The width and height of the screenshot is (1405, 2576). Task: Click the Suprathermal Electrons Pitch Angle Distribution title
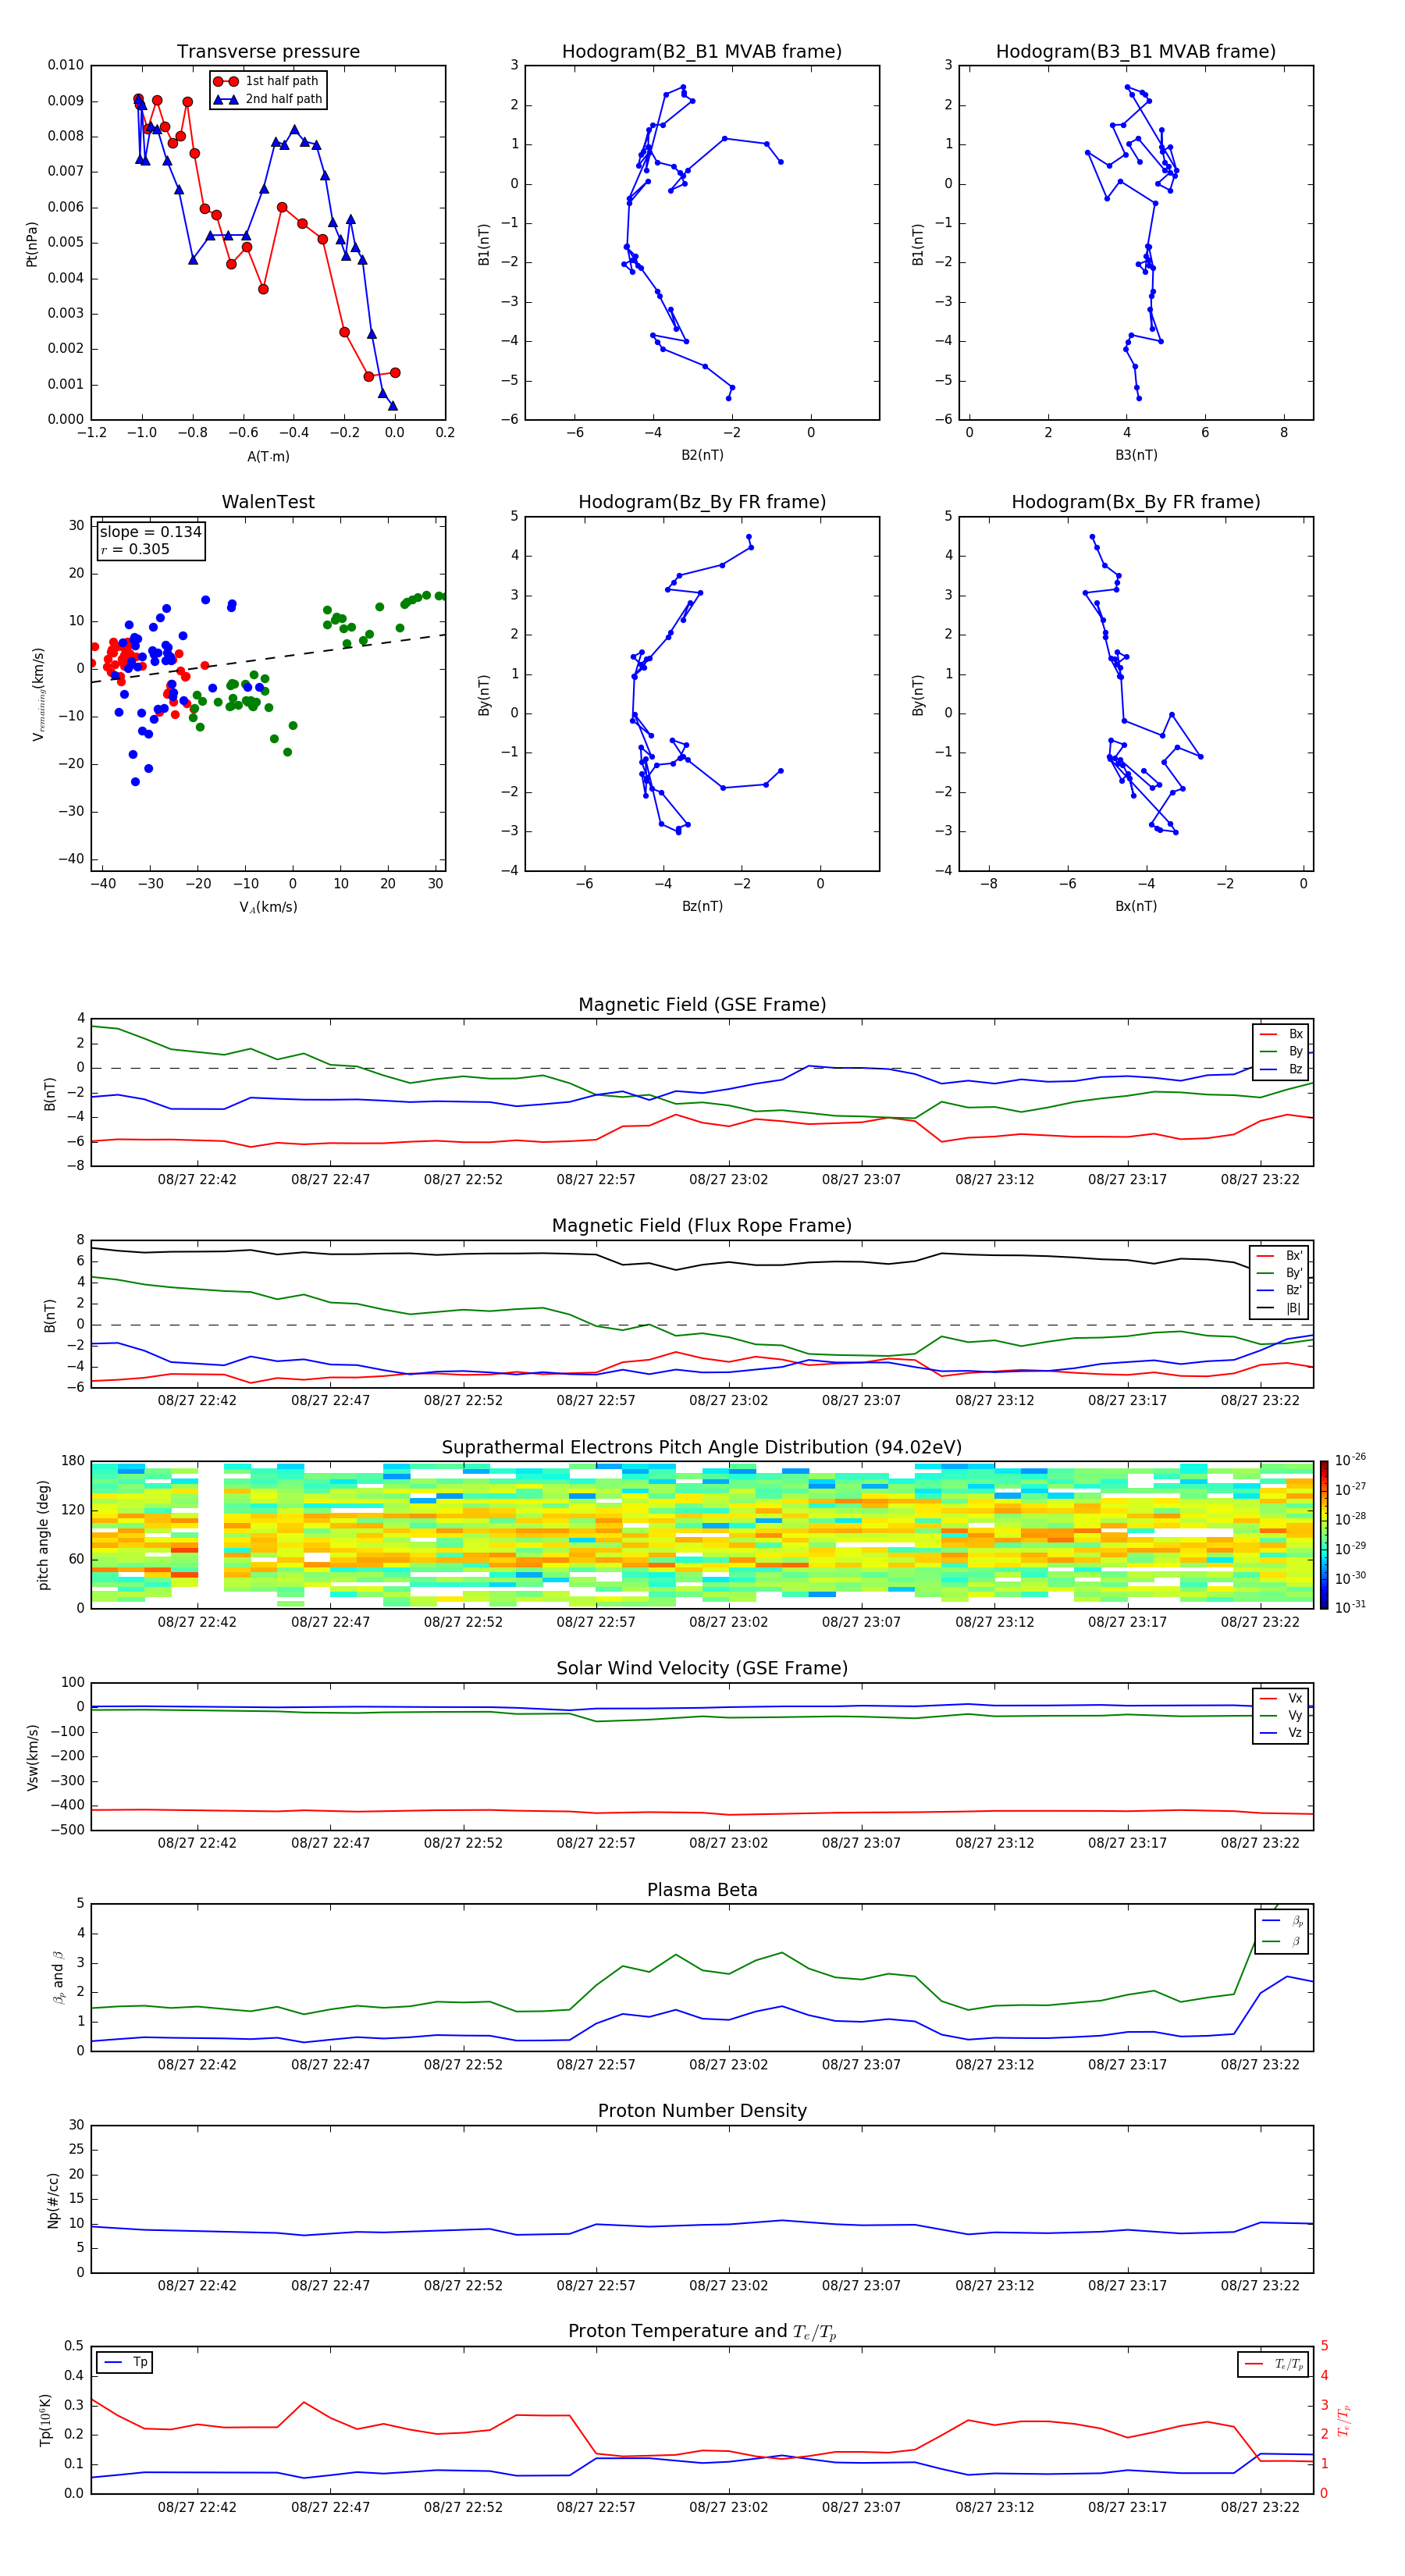point(702,1448)
